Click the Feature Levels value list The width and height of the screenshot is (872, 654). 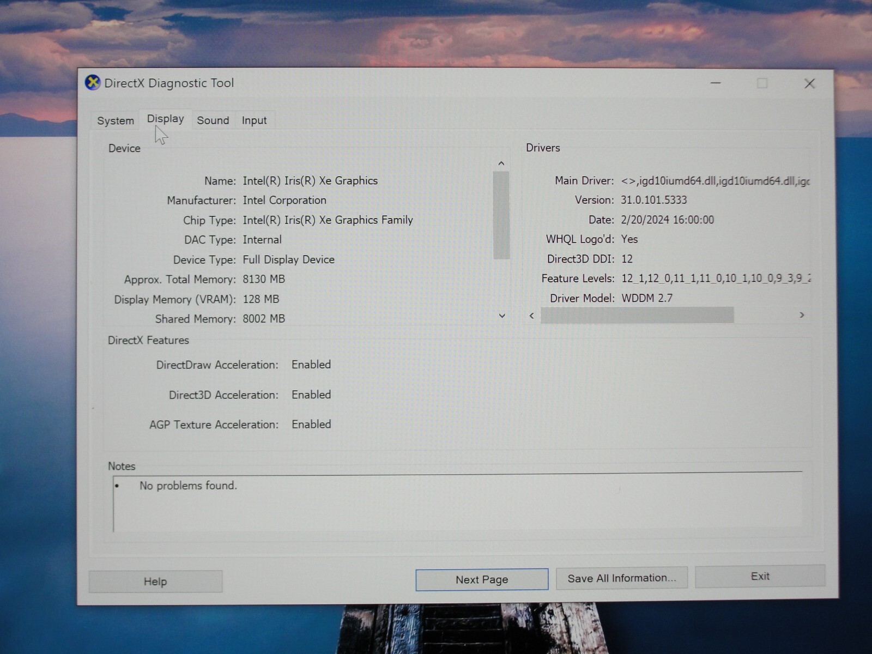click(x=716, y=278)
